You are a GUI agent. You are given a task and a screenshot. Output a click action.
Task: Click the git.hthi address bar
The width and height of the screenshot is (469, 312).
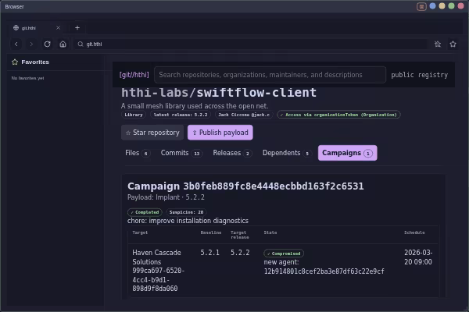(x=251, y=44)
